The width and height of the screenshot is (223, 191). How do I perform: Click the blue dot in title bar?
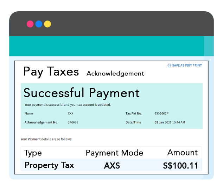click(39, 24)
